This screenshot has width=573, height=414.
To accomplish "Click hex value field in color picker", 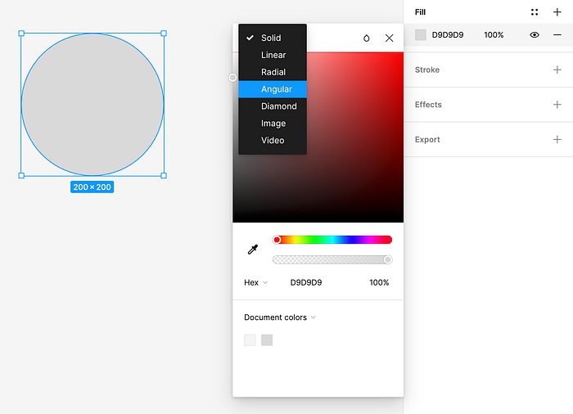I will (306, 282).
